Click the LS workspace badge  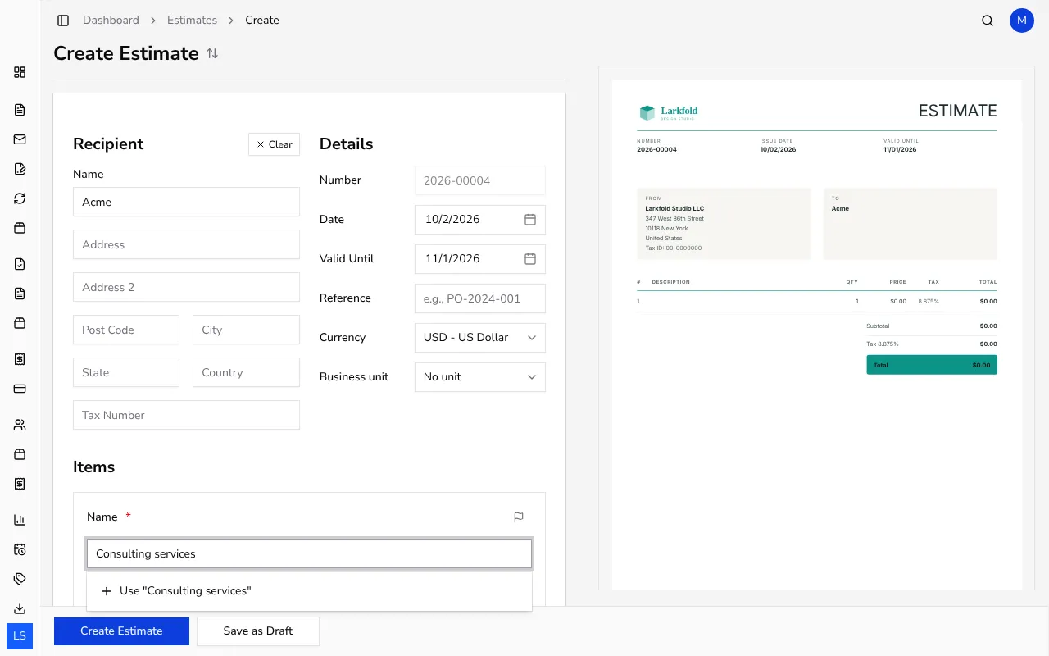[x=20, y=636]
